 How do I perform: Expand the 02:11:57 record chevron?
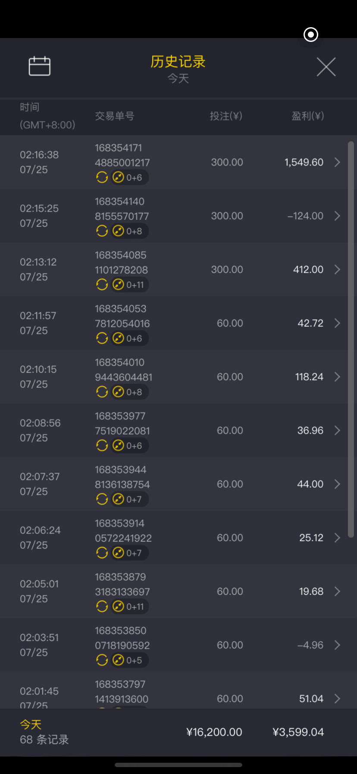coord(337,323)
